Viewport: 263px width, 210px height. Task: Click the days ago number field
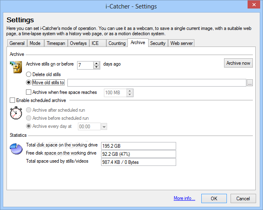coord(85,65)
